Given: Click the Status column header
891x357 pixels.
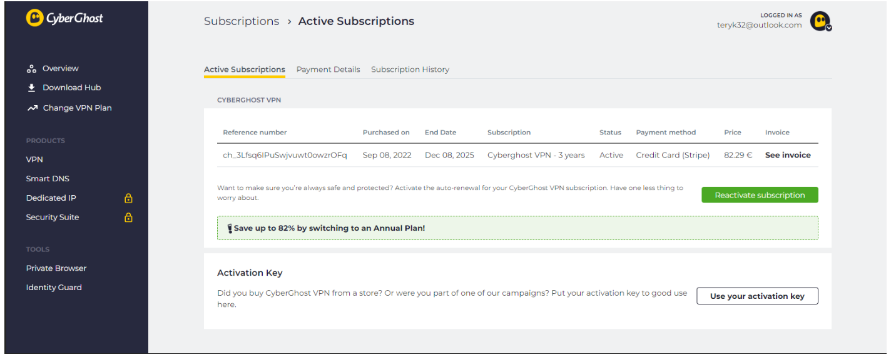Looking at the screenshot, I should point(610,133).
